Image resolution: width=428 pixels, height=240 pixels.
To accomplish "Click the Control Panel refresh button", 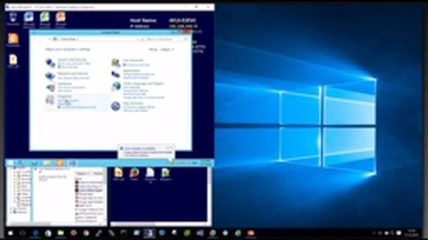I will (142, 39).
